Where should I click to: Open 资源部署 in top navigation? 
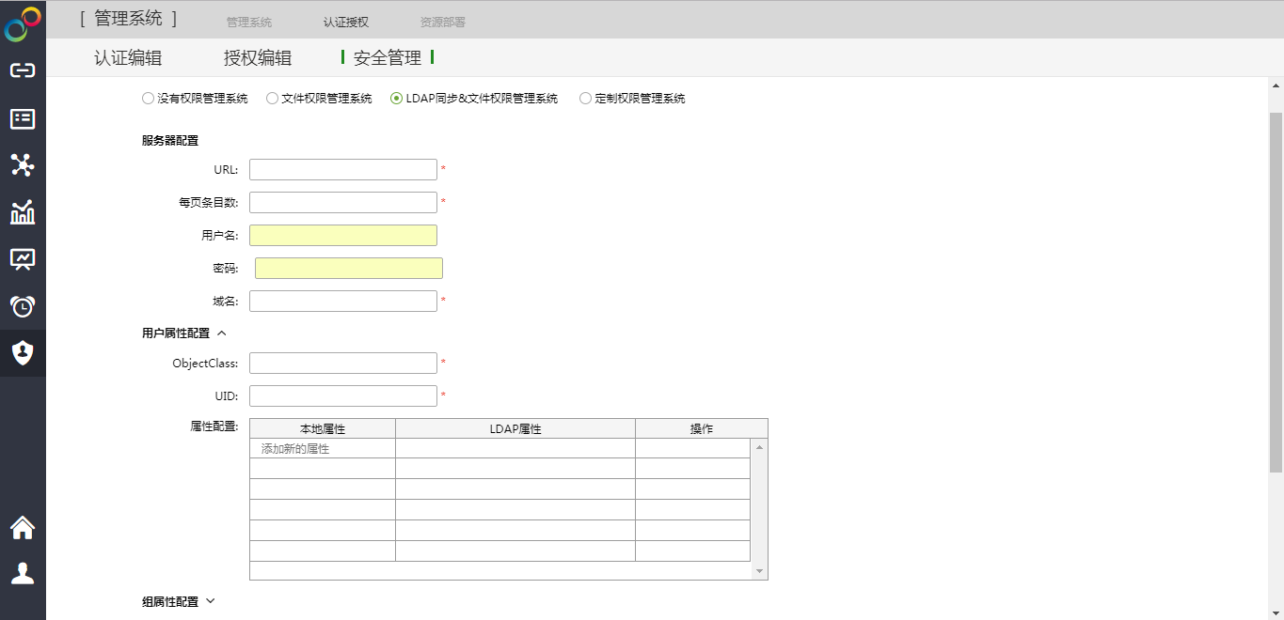(442, 22)
